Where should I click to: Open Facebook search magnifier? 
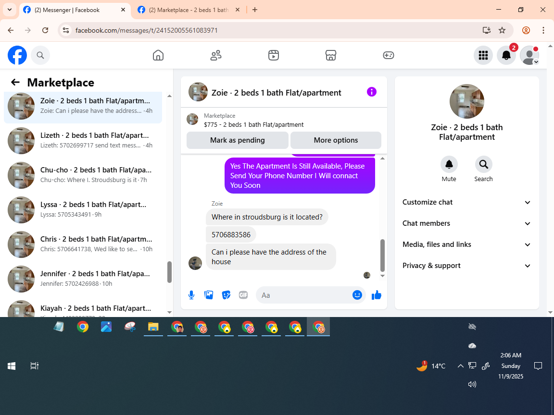click(40, 55)
